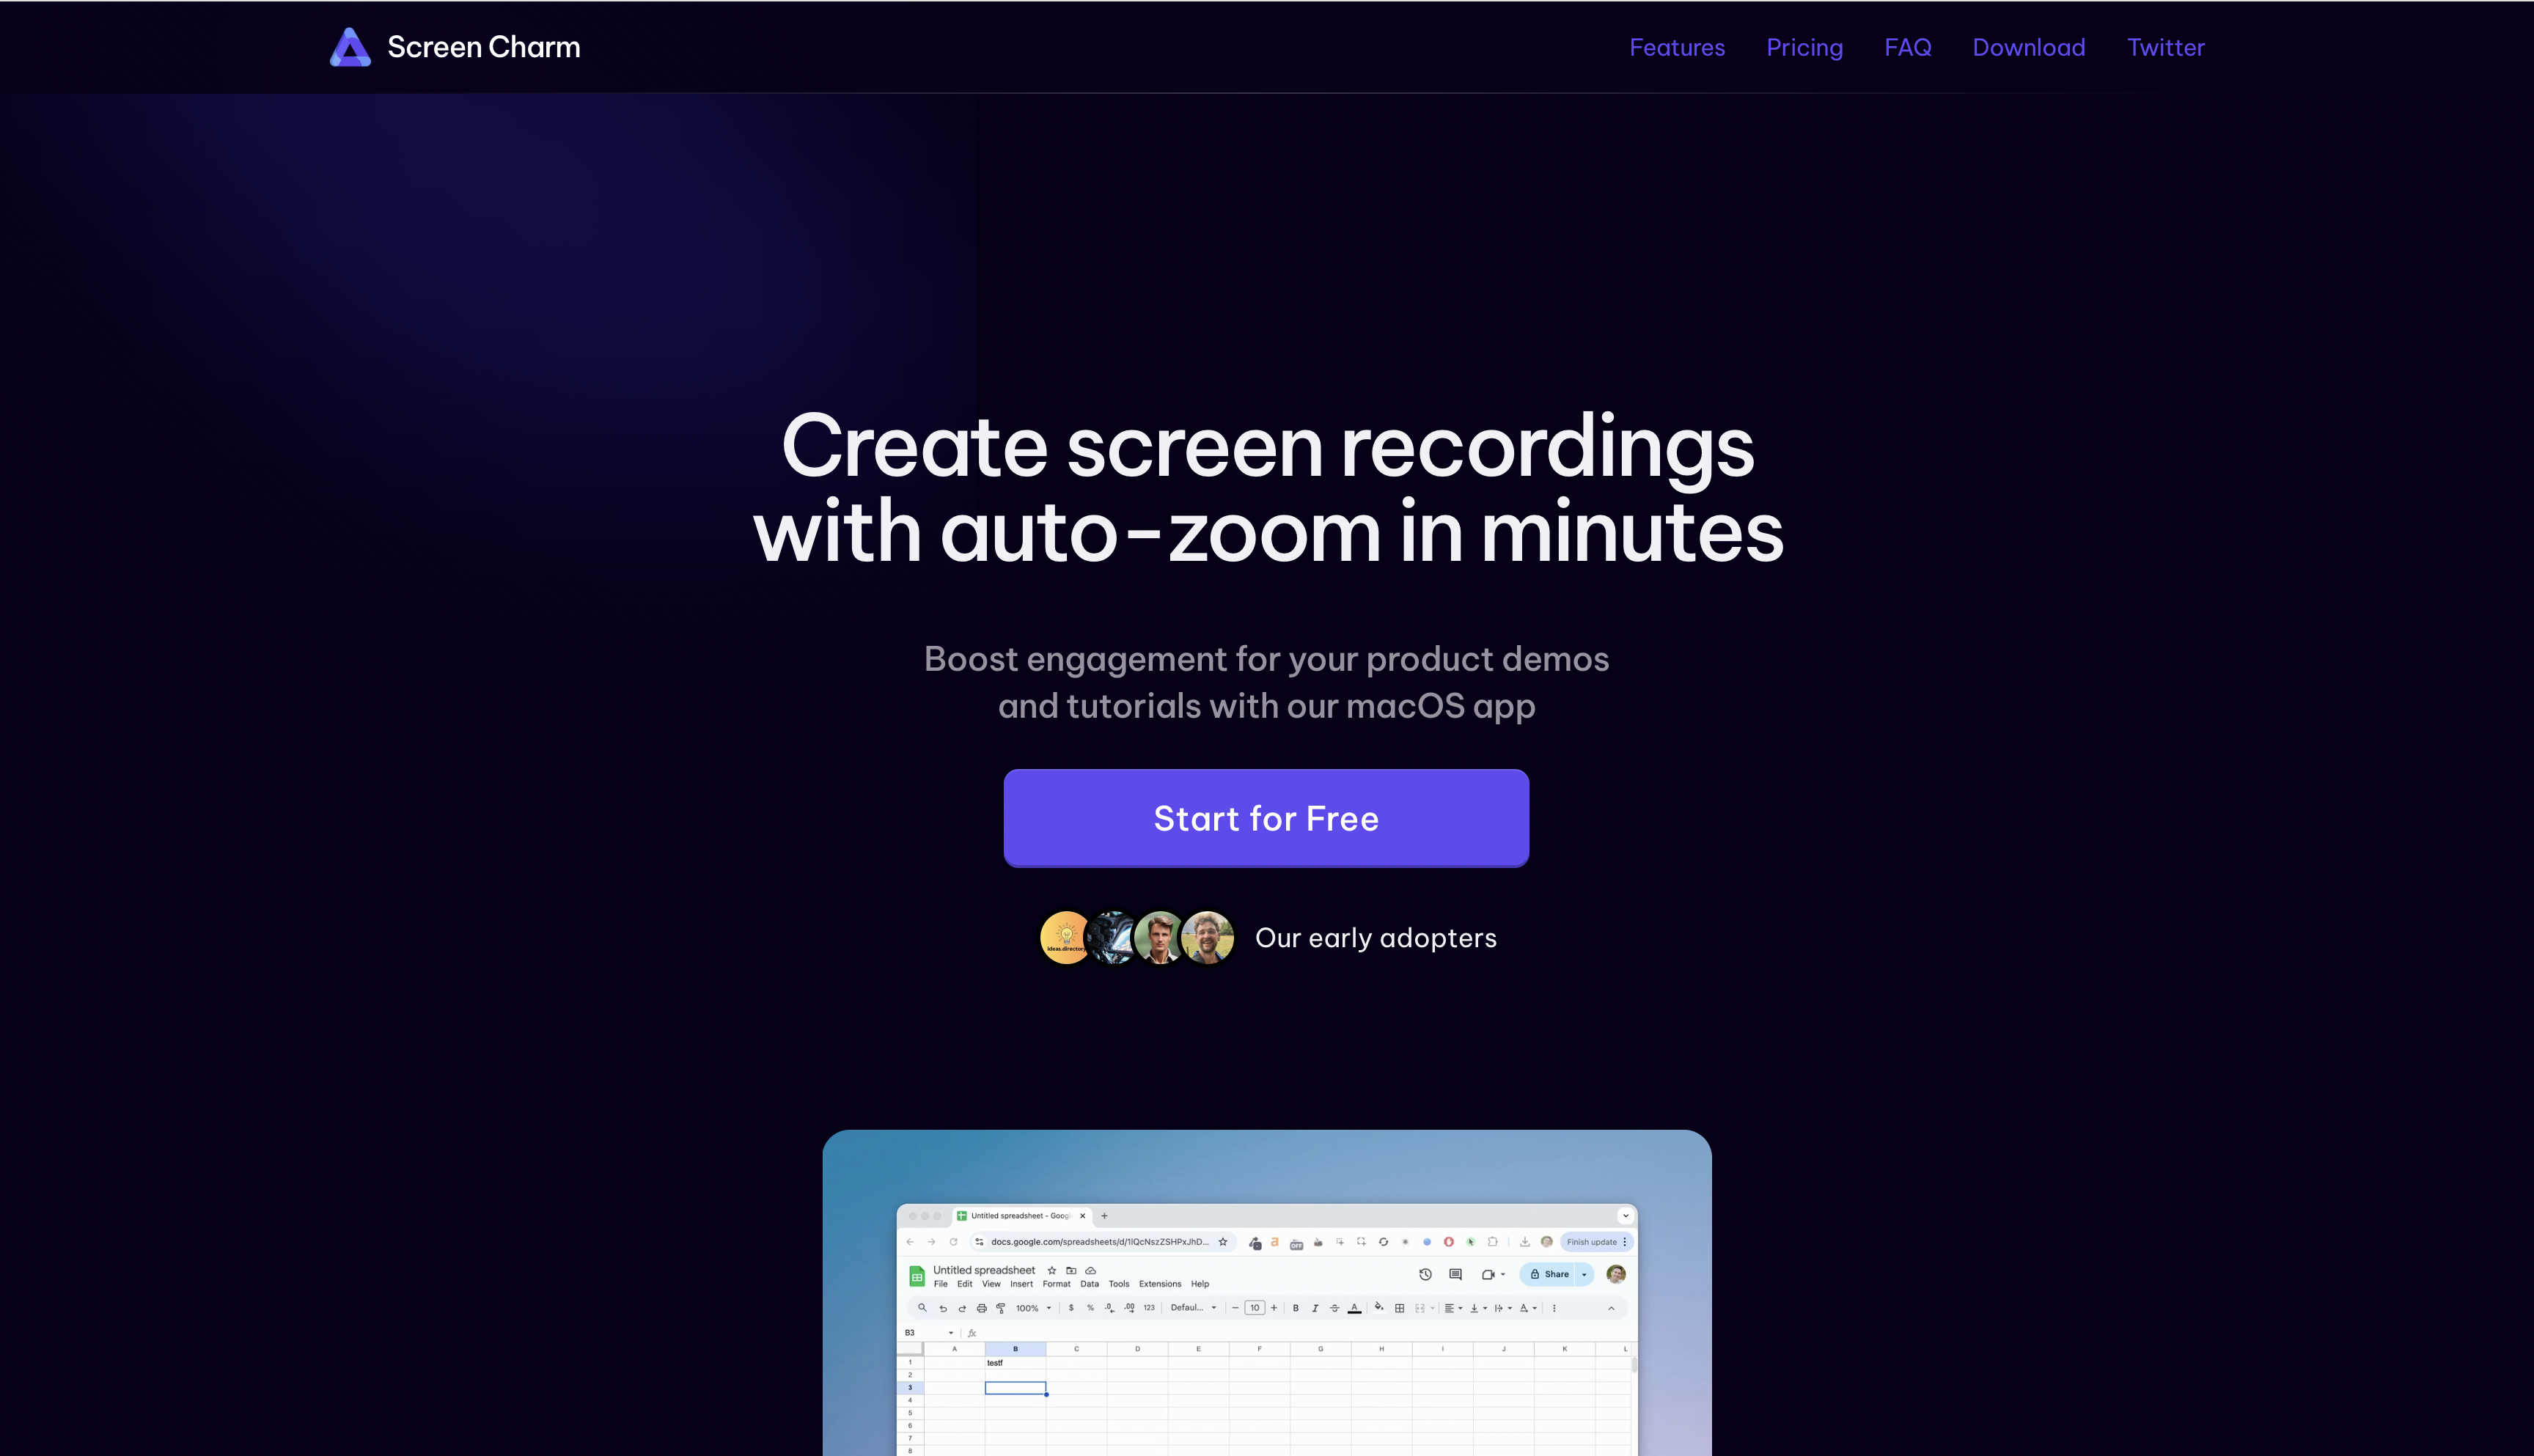Click the borders grid icon in toolbar
2534x1456 pixels.
(x=1399, y=1308)
